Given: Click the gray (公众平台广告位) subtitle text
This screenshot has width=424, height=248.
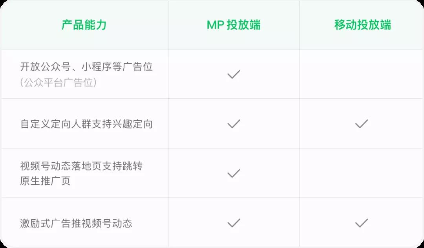Looking at the screenshot, I should 58,83.
